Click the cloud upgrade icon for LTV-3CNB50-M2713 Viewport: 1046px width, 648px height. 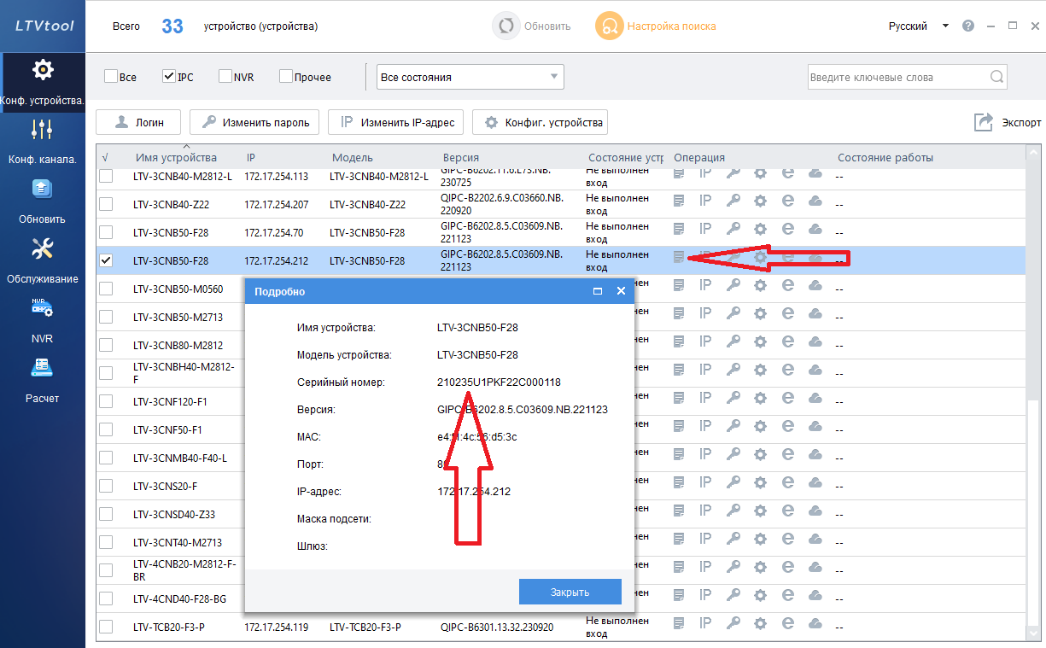[815, 314]
